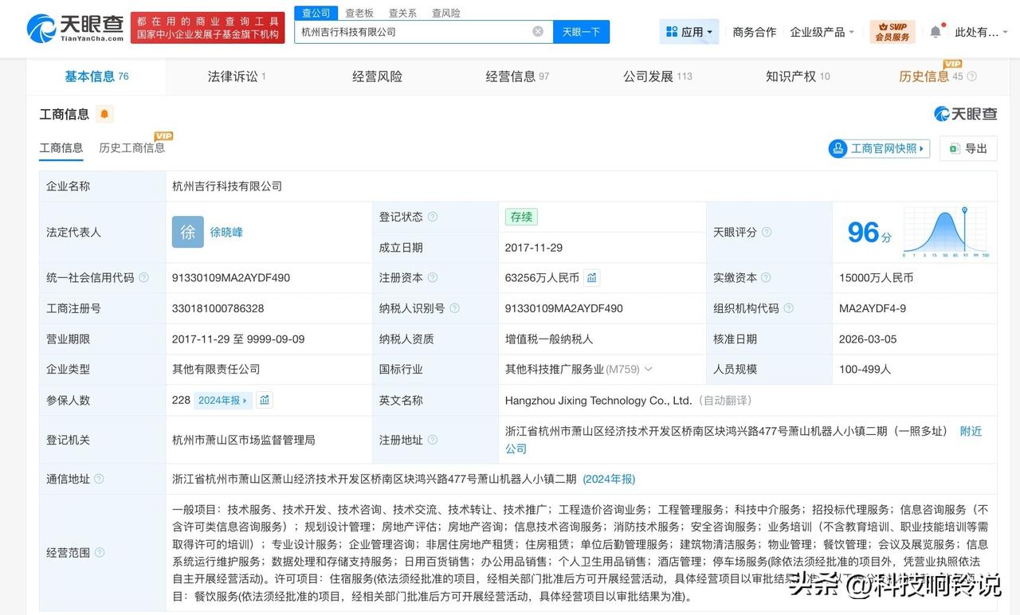This screenshot has height=615, width=1020.
Task: View the 附近公司 nearby companies link
Action: (970, 431)
